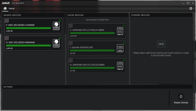Click 'D: SAMSUNG MZVL2512HCJQ-00B00' text
This screenshot has width=196, height=111.
(87, 65)
